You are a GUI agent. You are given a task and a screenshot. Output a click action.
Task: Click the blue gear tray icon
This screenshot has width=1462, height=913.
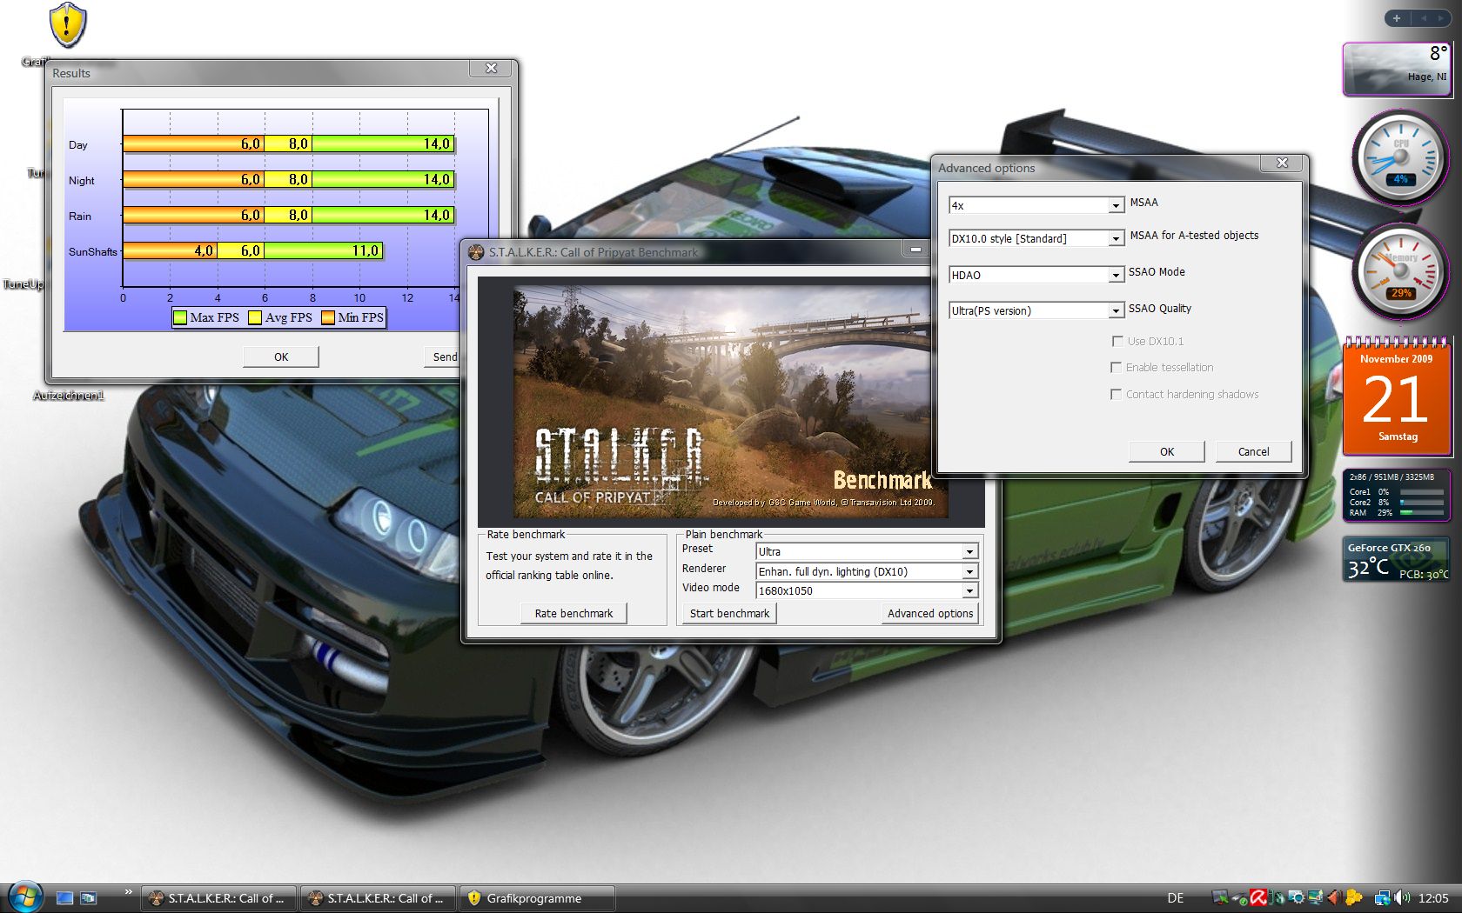(1296, 897)
